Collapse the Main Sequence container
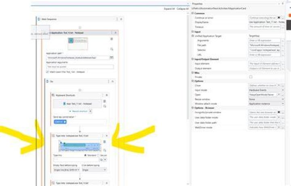The height and width of the screenshot is (186, 291). click(121, 19)
